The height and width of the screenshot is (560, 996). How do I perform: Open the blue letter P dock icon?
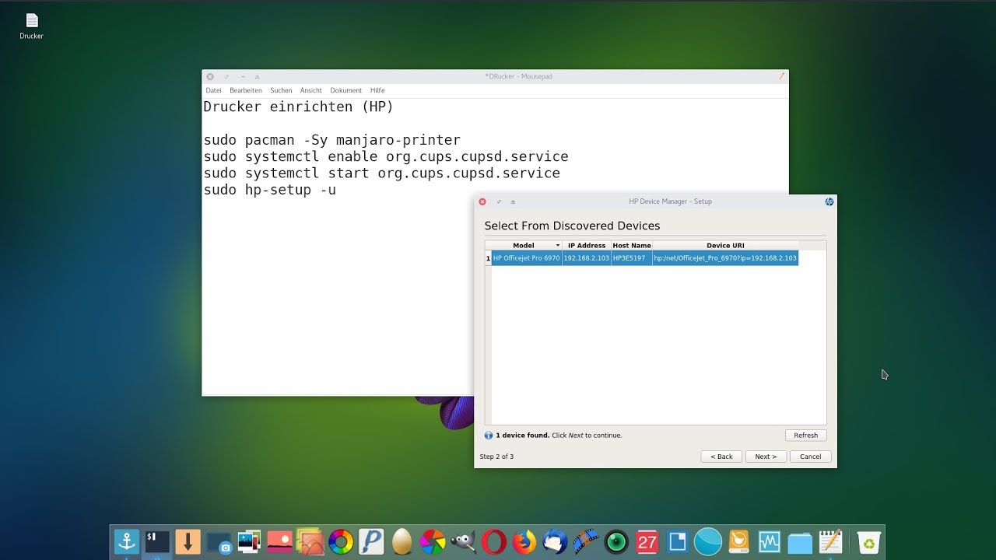[371, 541]
